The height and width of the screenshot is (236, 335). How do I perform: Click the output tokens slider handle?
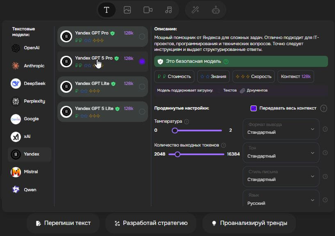(177, 154)
